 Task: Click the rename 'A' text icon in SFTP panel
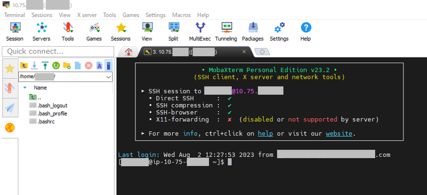[x=99, y=66]
